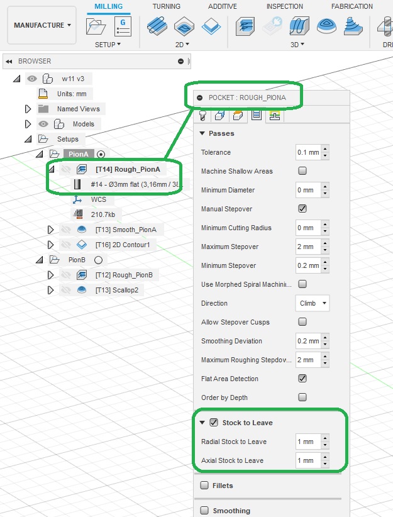This screenshot has height=517, width=393.
Task: Click the 210.7kb toolpath data icon
Action: 77,214
